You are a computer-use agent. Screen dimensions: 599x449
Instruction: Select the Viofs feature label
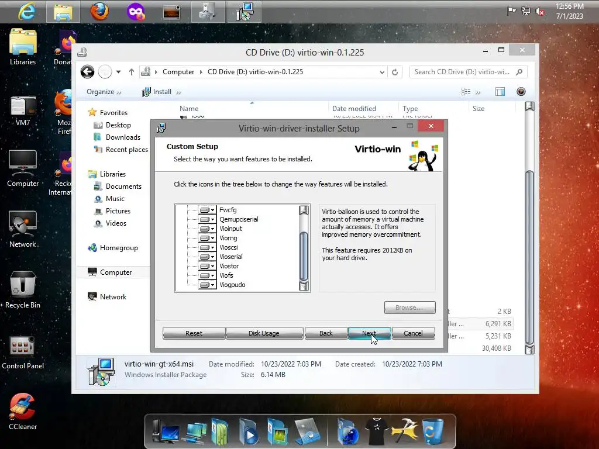click(226, 275)
